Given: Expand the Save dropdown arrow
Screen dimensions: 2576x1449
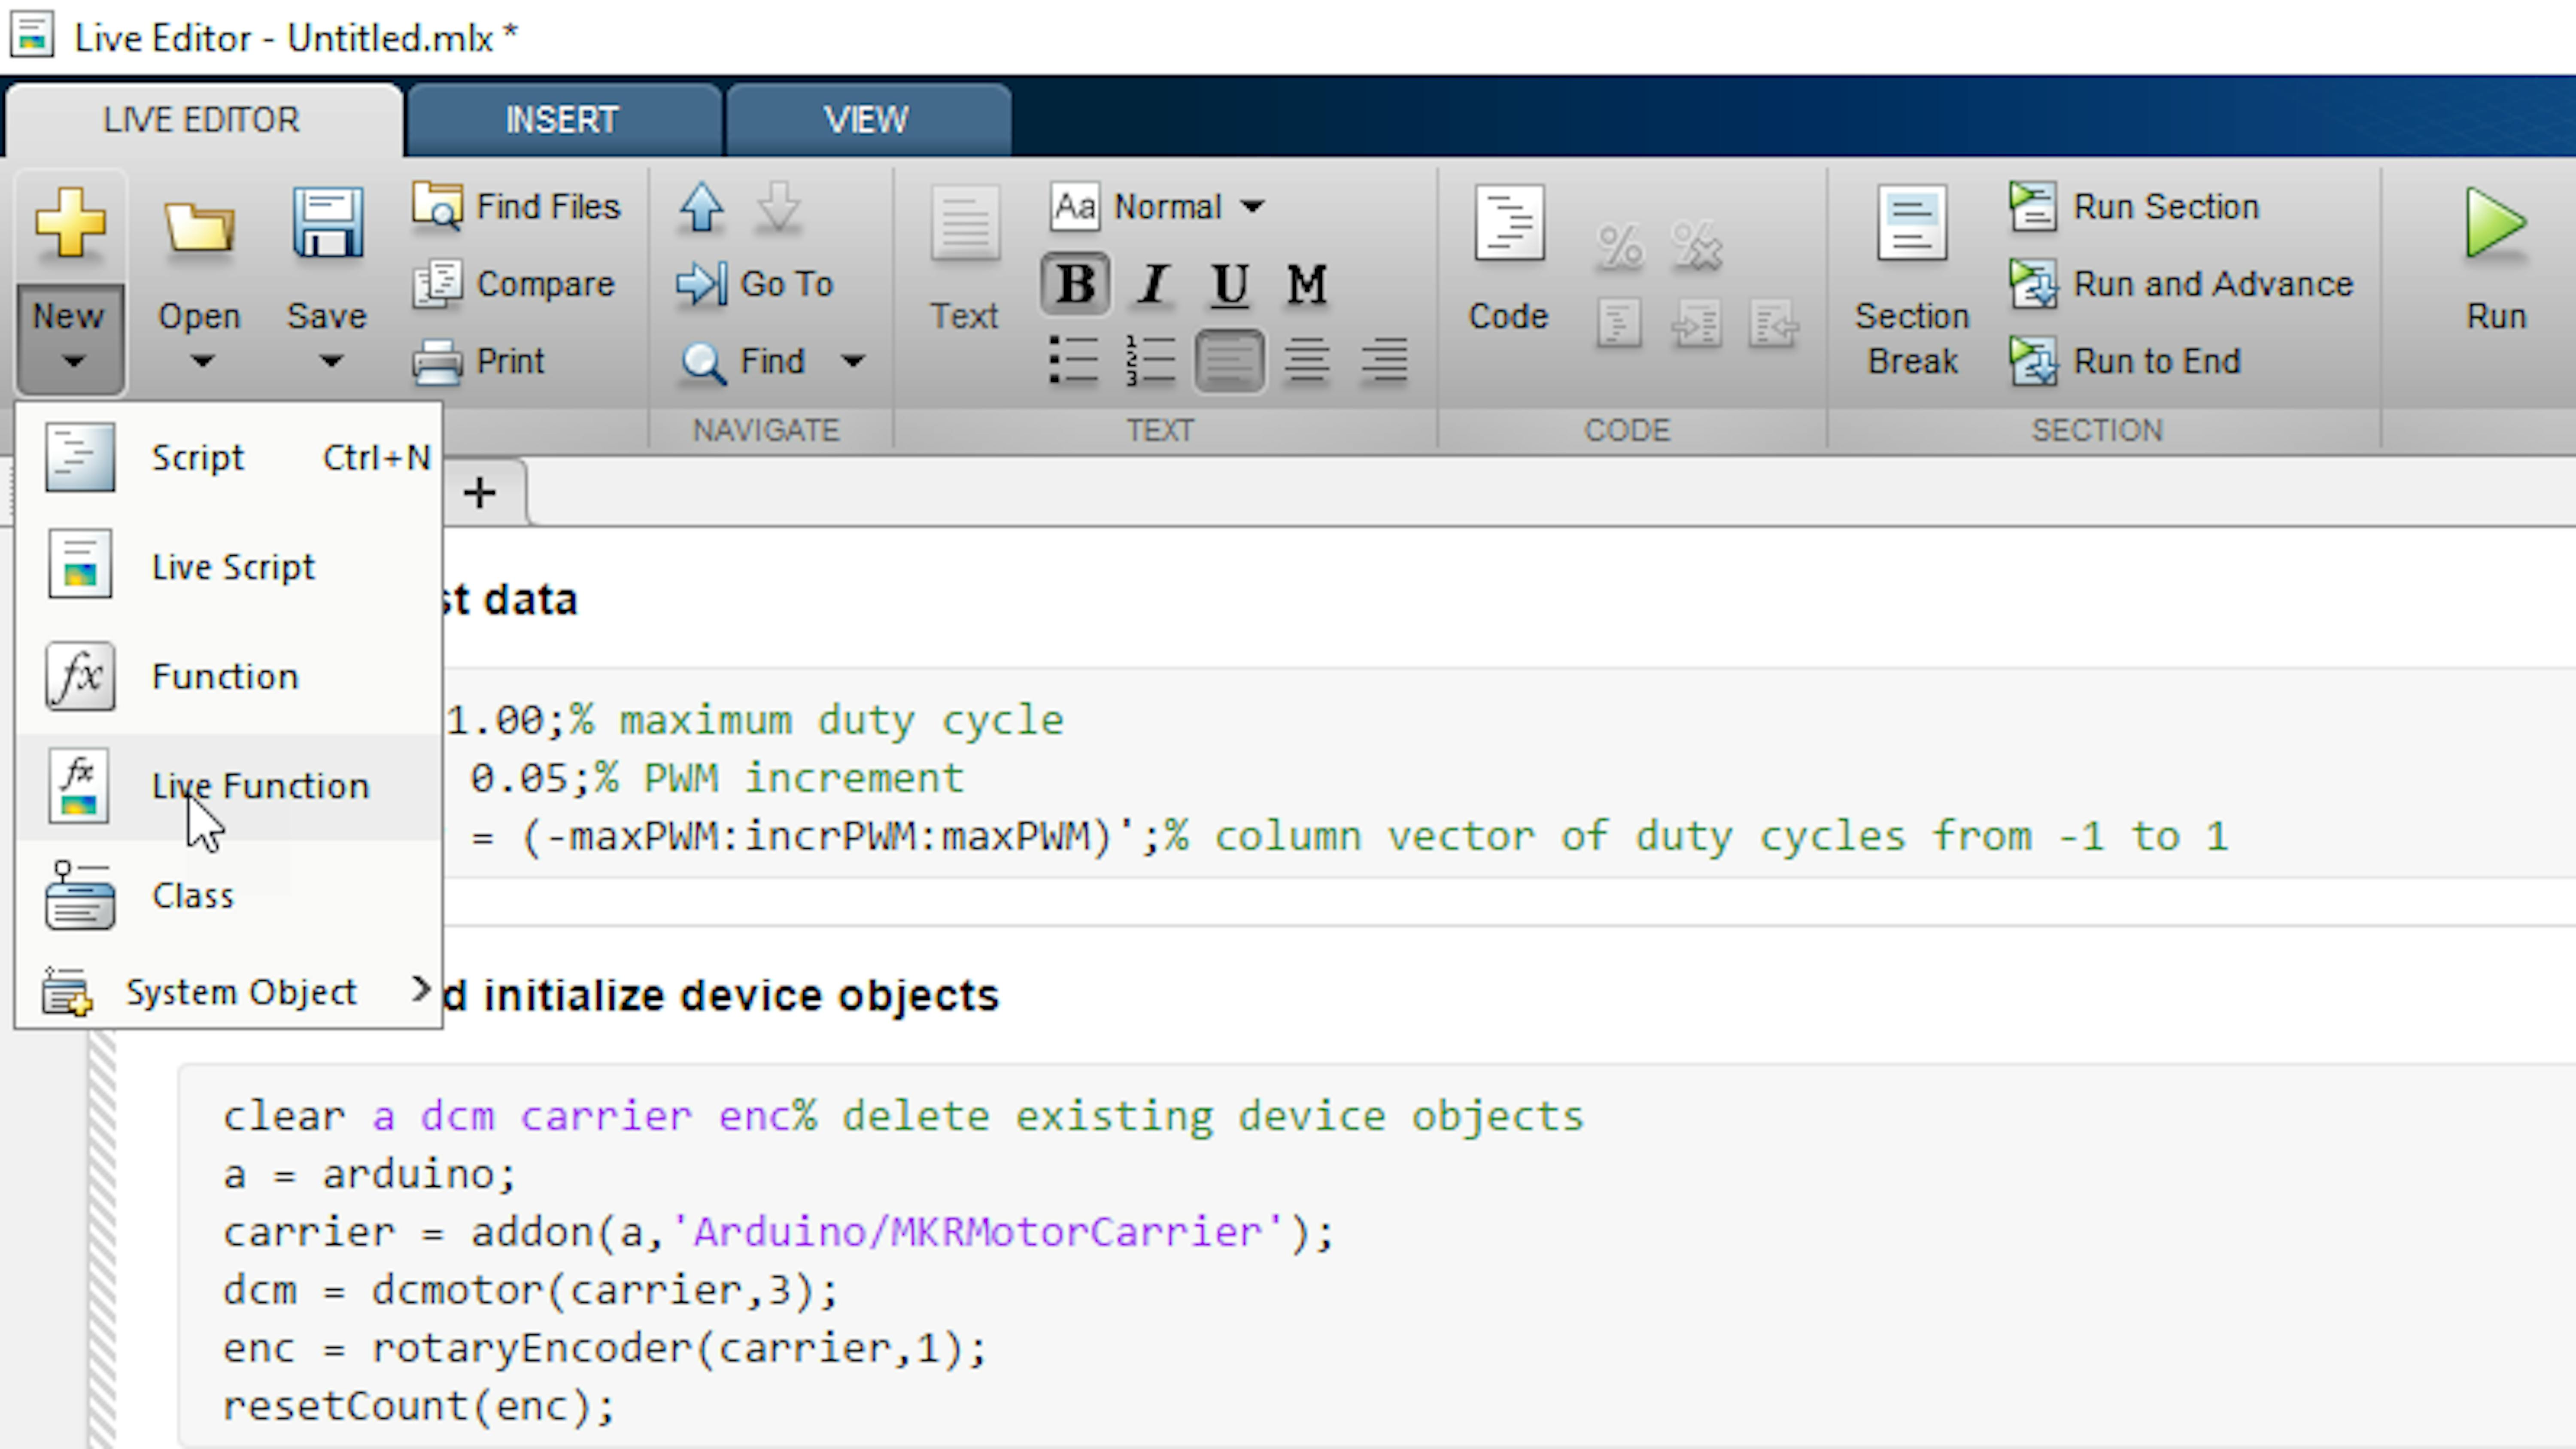Looking at the screenshot, I should pos(331,362).
